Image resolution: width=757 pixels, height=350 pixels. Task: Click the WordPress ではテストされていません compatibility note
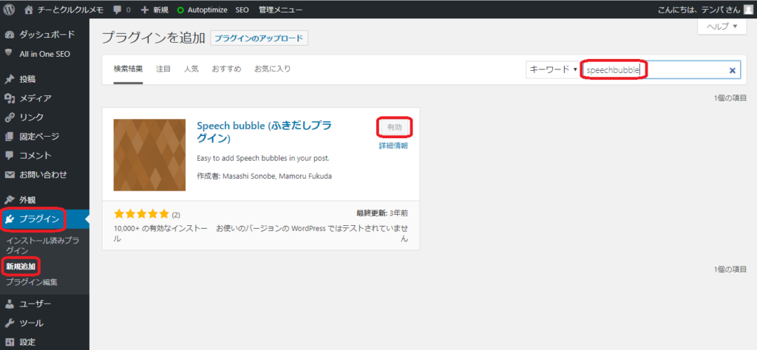tap(313, 233)
